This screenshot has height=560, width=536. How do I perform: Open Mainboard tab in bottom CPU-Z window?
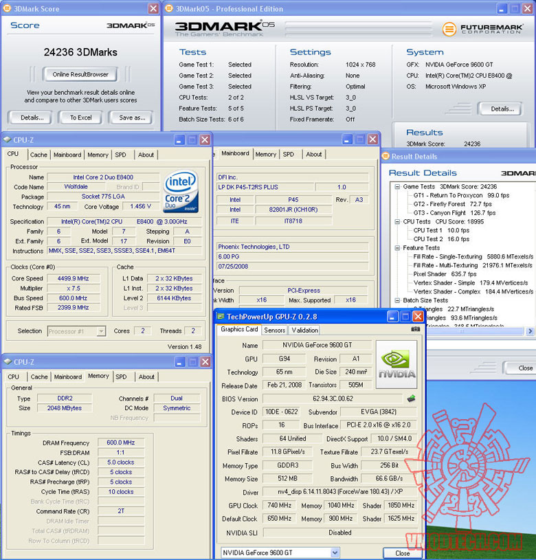[x=68, y=377]
